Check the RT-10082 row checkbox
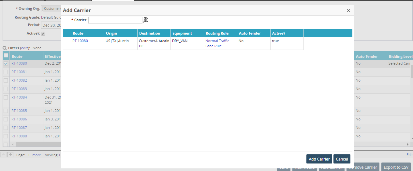 pos(6,81)
